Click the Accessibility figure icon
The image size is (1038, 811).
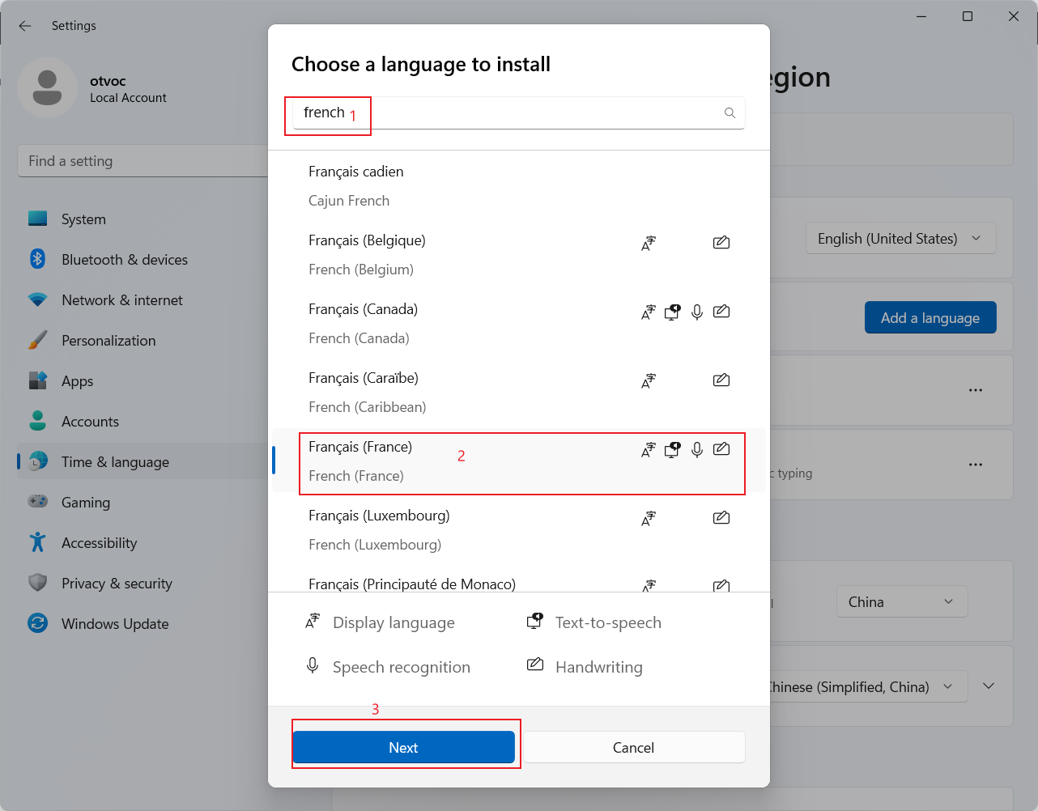pos(37,542)
